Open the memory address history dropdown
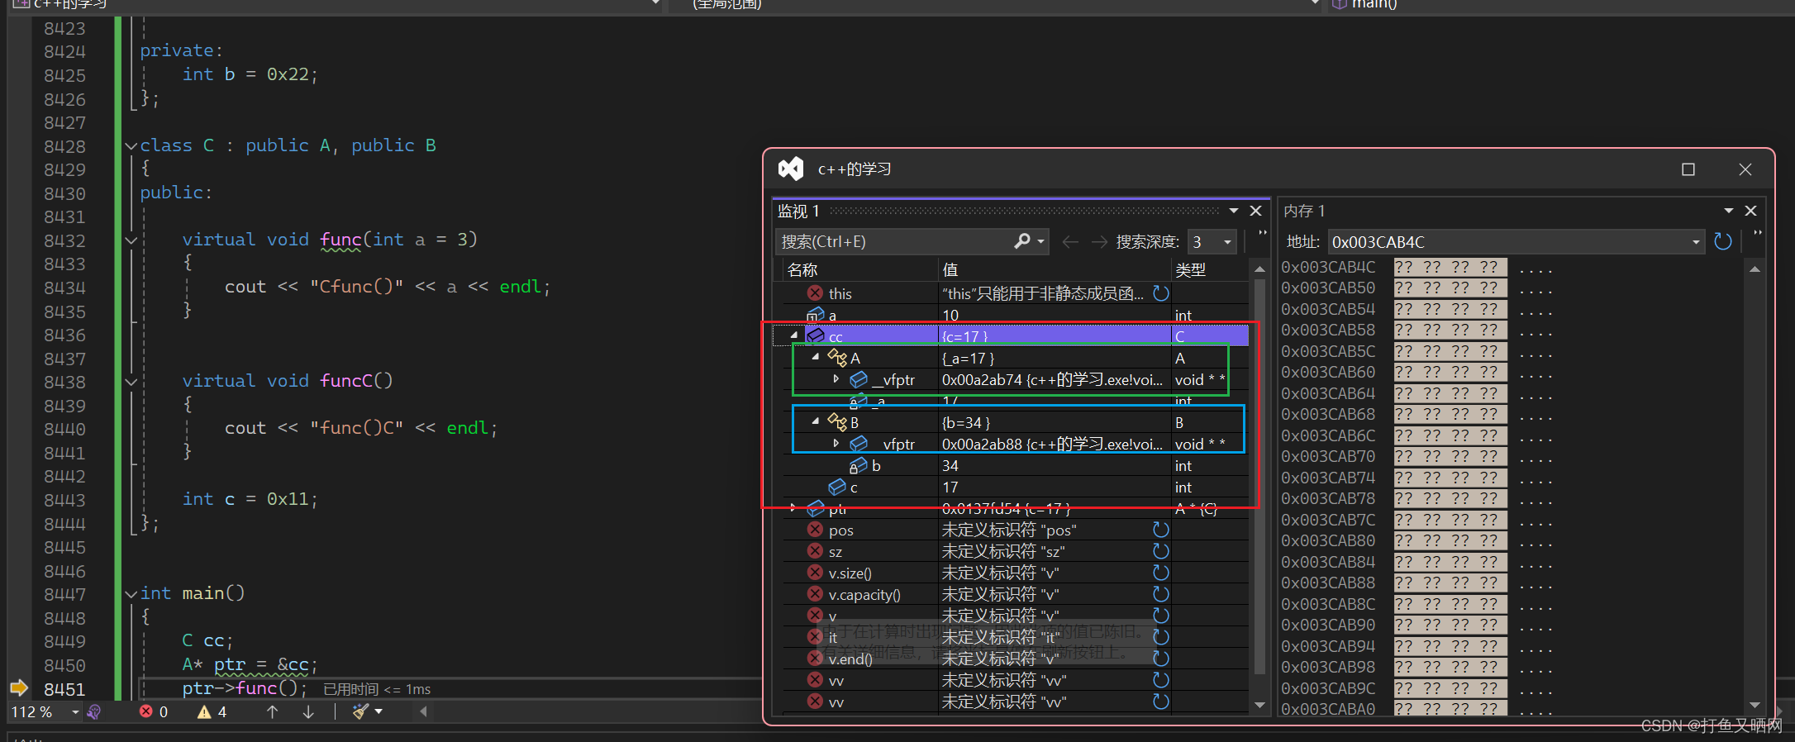 click(1696, 242)
